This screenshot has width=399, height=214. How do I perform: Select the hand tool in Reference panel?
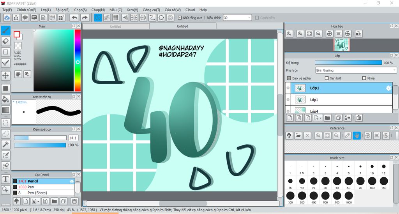click(x=357, y=136)
